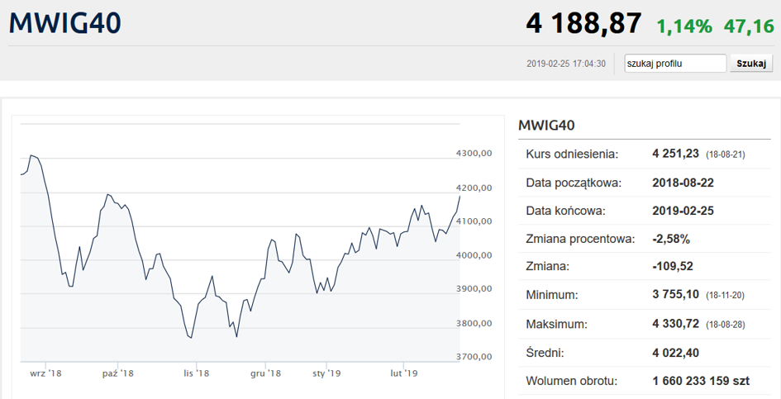
Task: Click the 'Minimum:' label
Action: 552,295
